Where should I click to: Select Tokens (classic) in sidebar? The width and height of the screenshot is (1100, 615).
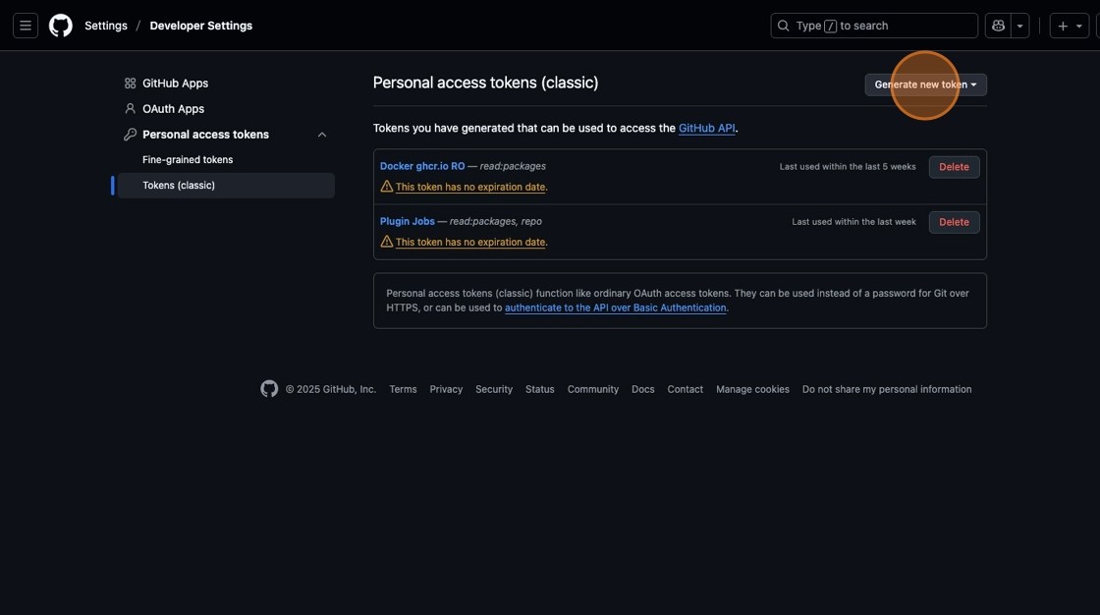179,186
